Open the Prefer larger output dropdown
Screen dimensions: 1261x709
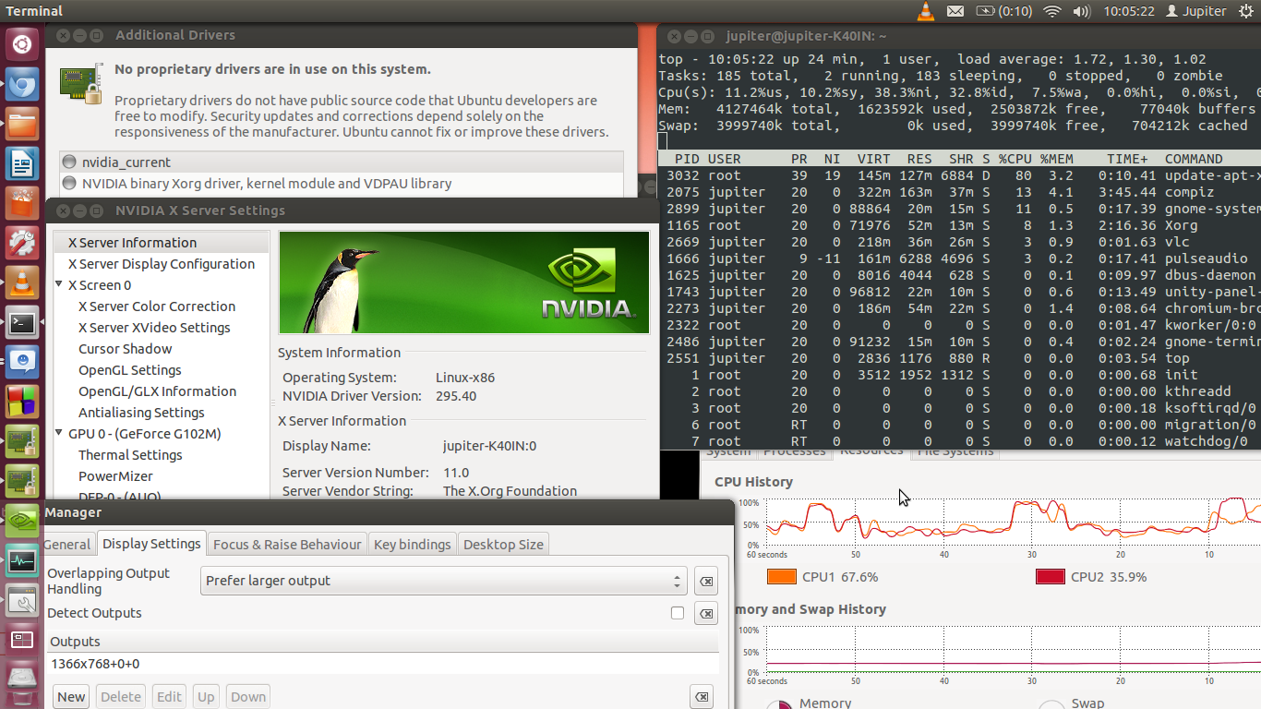(444, 581)
